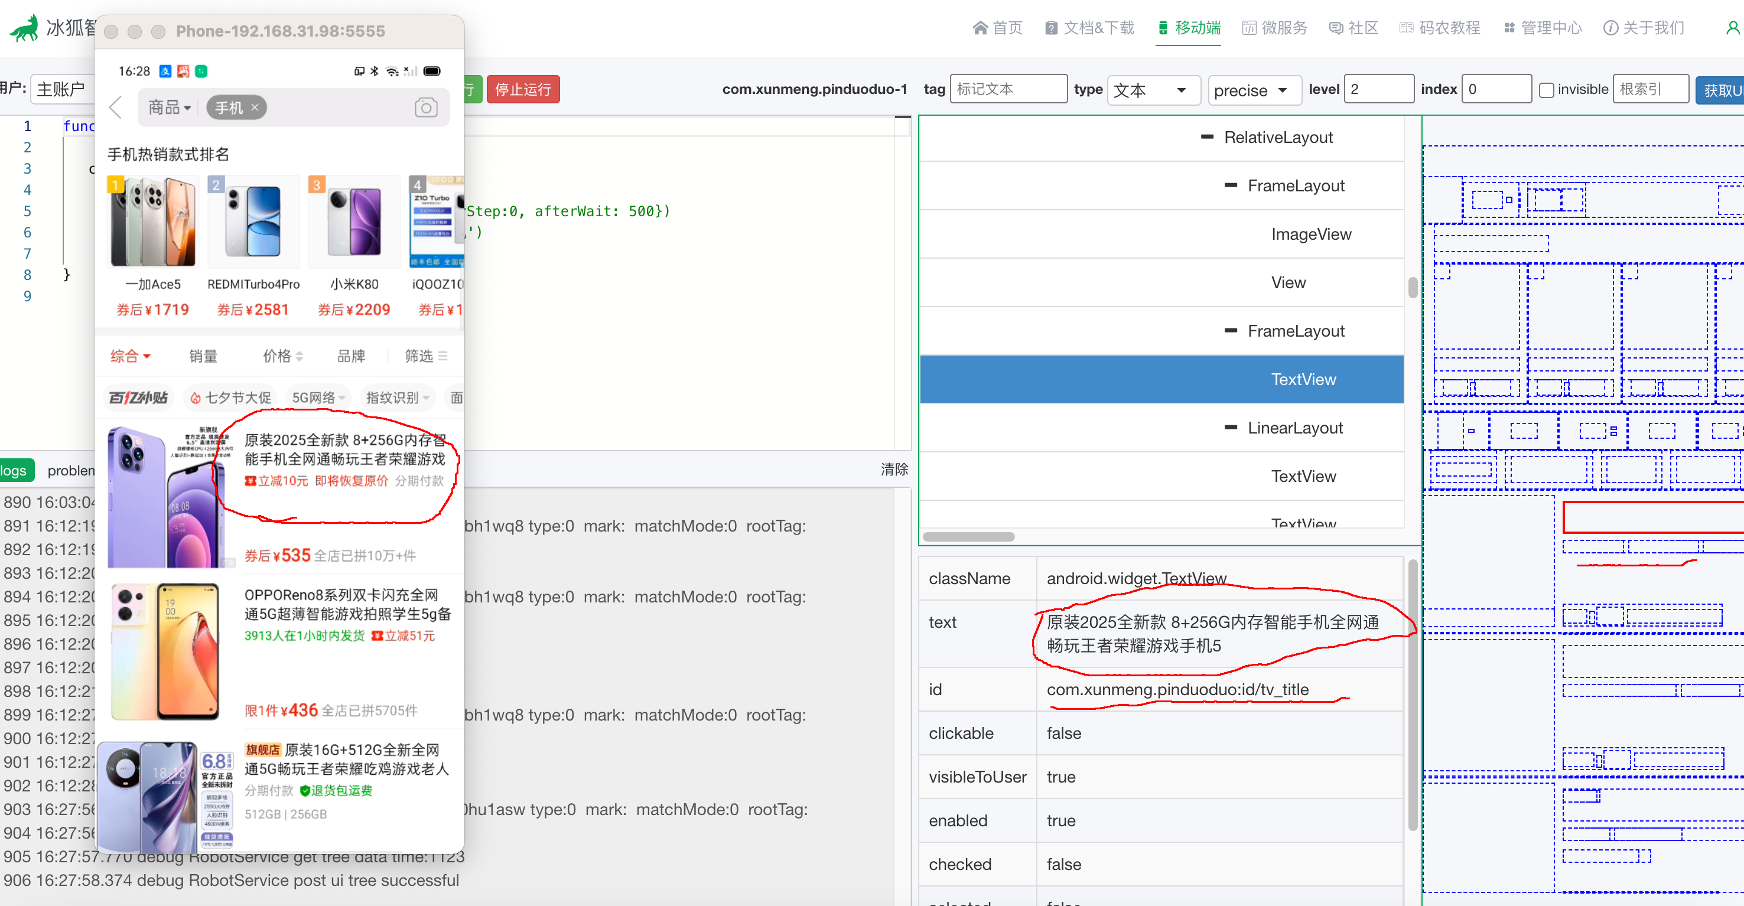Screen dimensions: 1744x906
Task: Open 管理中心 management center
Action: pyautogui.click(x=1543, y=28)
